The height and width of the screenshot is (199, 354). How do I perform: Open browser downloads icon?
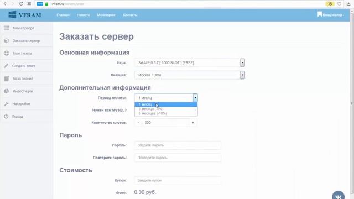[348, 4]
